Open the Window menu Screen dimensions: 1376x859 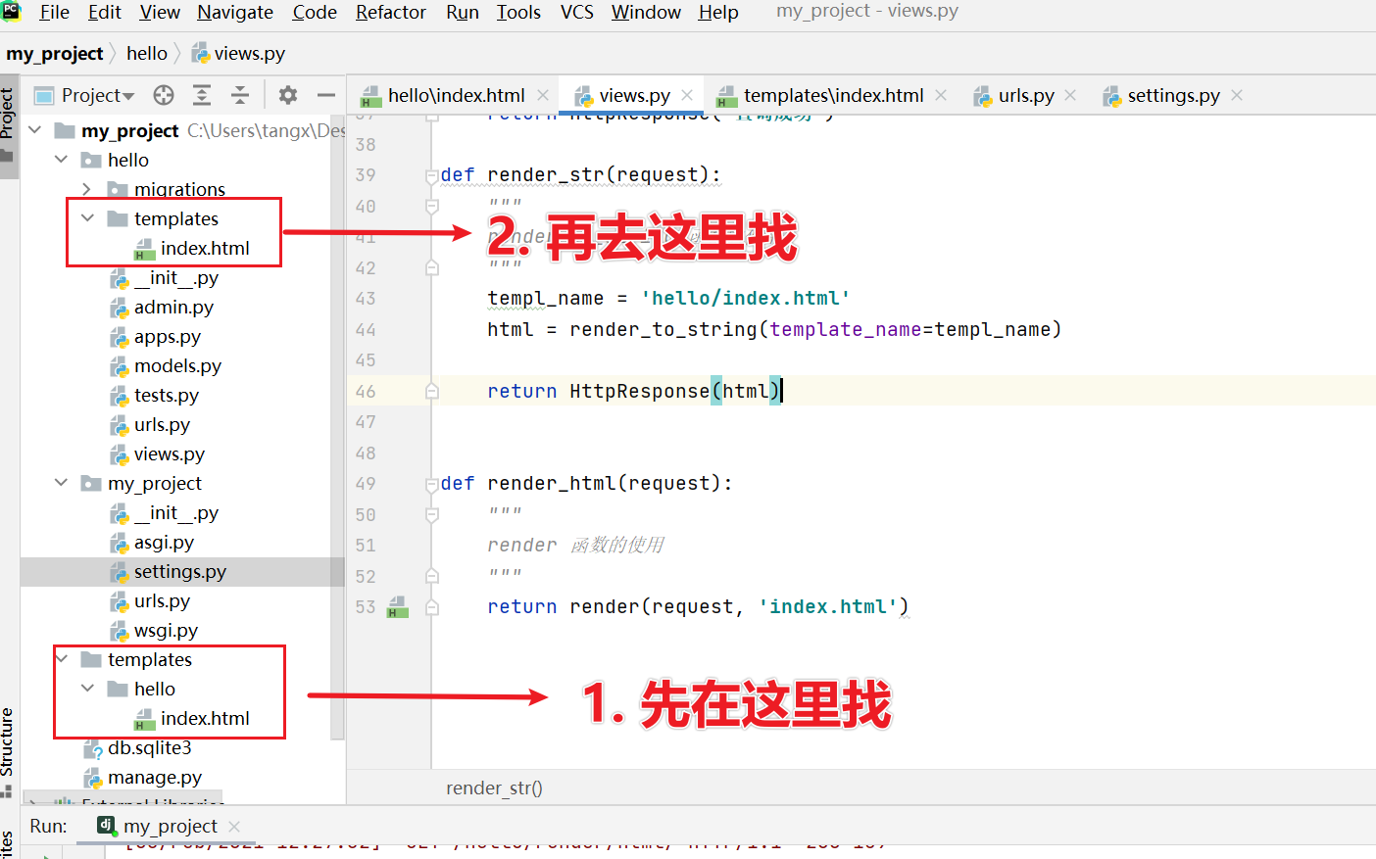646,12
